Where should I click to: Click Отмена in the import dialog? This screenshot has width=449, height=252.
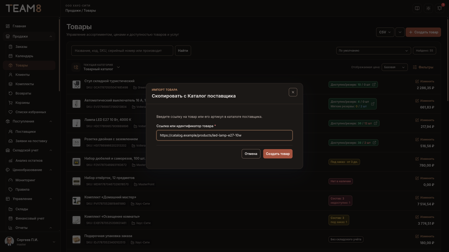251,154
